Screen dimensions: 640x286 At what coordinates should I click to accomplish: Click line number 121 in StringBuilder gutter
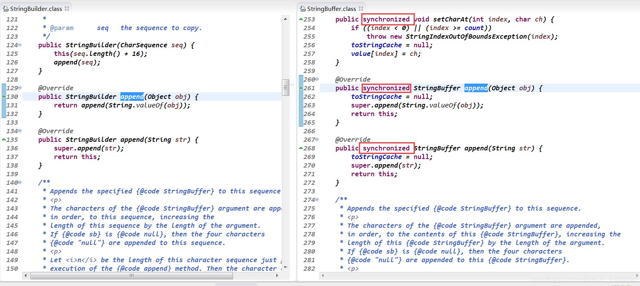tap(12, 19)
